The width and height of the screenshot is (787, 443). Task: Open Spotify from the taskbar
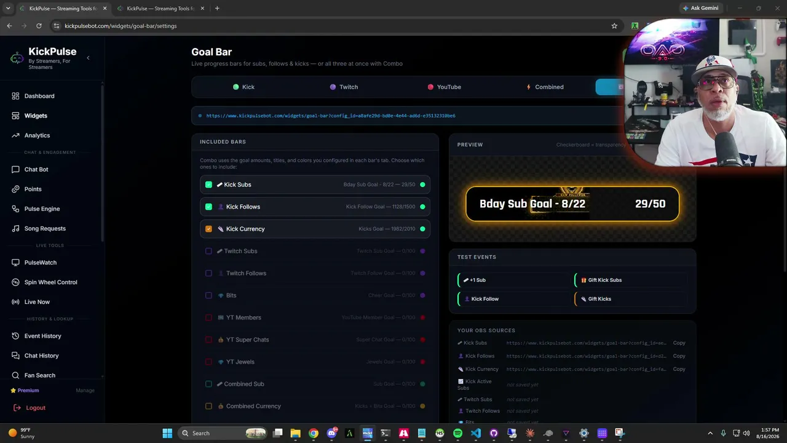tap(457, 433)
